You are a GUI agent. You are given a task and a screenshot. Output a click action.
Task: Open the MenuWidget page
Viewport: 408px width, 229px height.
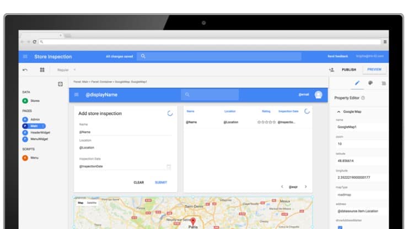35,139
